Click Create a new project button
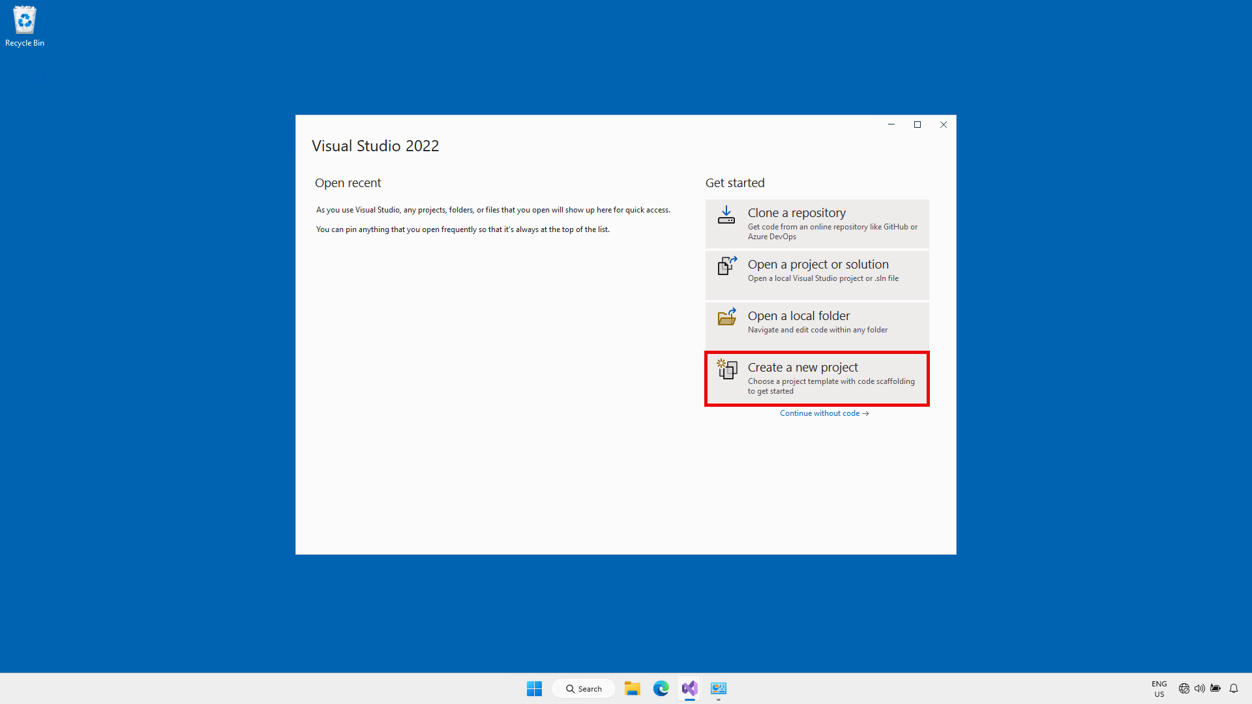 tap(816, 379)
